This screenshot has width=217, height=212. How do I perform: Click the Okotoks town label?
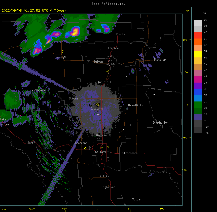(104, 176)
